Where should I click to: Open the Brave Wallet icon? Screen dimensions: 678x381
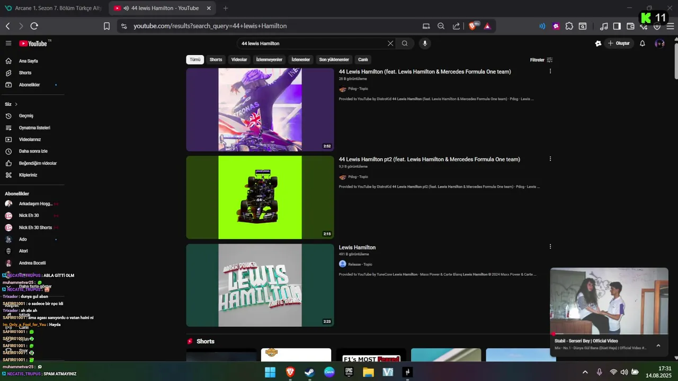tap(630, 26)
